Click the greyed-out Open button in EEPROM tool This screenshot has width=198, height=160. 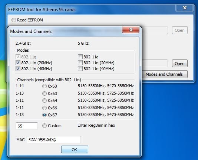point(180,30)
